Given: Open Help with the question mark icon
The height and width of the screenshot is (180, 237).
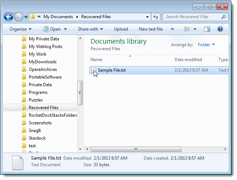Looking at the screenshot, I should coord(220,29).
